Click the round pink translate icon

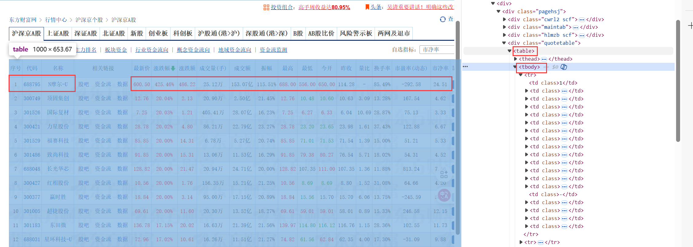point(444,195)
